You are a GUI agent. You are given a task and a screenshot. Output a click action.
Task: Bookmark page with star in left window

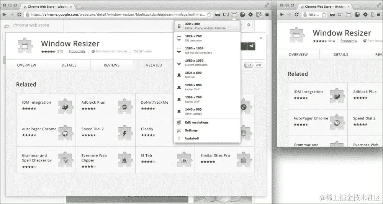click(209, 15)
